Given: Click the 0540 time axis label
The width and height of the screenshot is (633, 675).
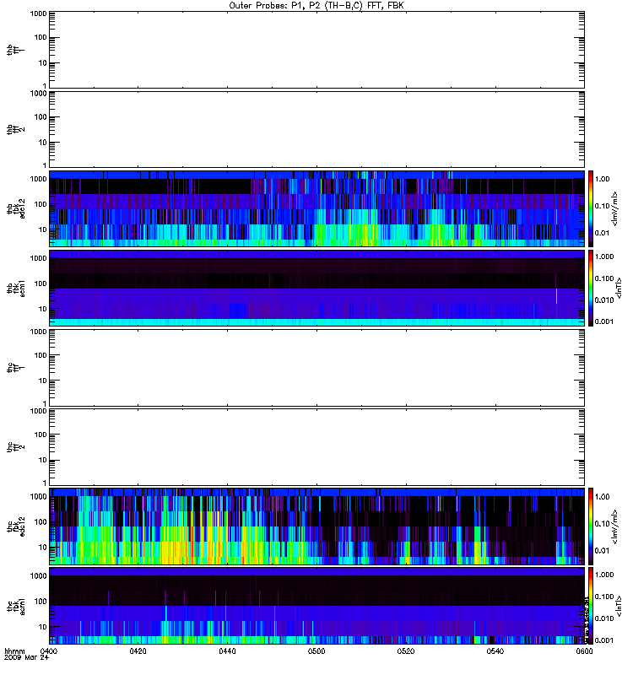Looking at the screenshot, I should [495, 651].
